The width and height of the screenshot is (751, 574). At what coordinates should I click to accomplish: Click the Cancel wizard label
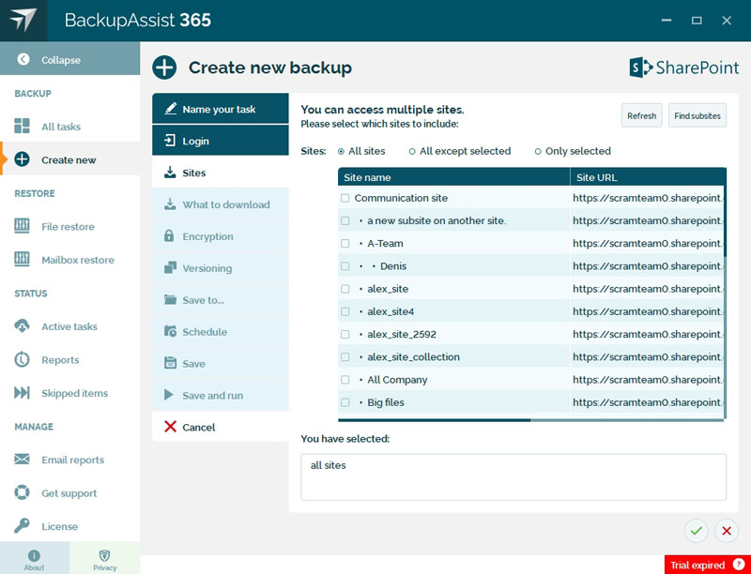point(199,427)
